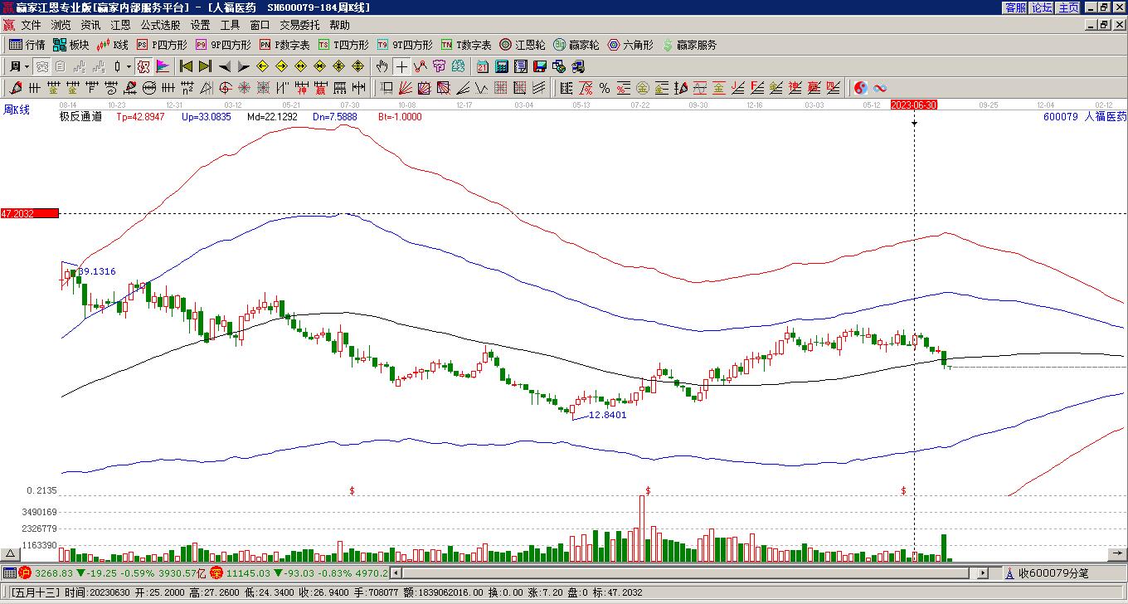
Task: Toggle the colored flag indicator button
Action: (163, 66)
